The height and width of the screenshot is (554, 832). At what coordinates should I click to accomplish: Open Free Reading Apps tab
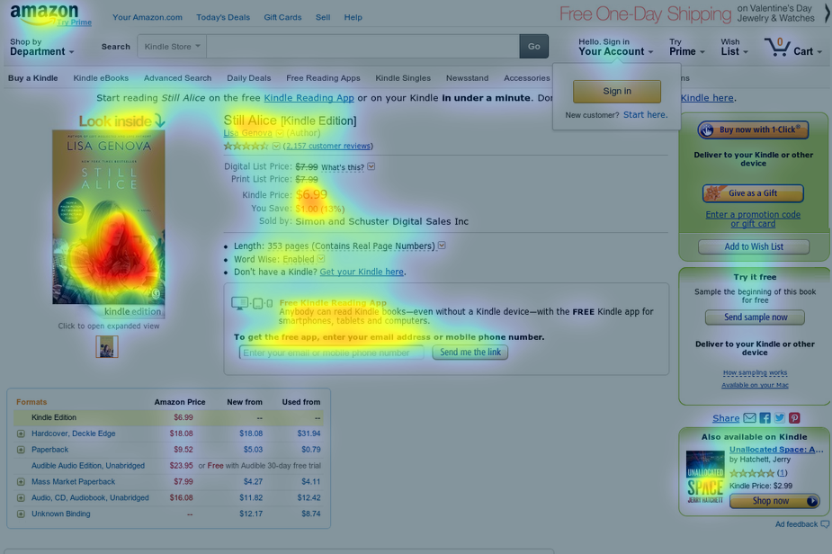point(323,78)
